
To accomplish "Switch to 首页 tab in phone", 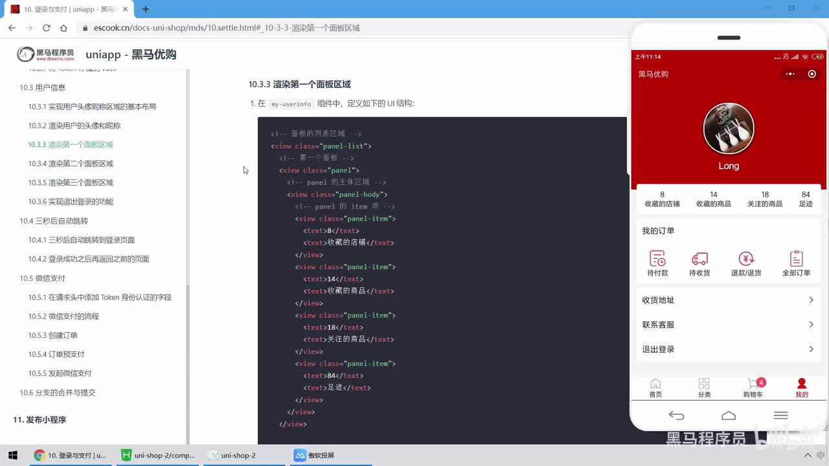I will tap(655, 388).
